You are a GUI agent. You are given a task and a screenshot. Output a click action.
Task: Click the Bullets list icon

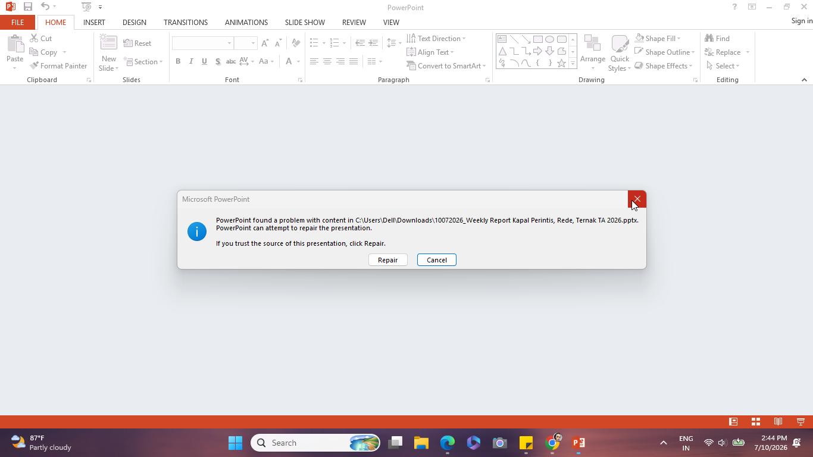(x=314, y=43)
